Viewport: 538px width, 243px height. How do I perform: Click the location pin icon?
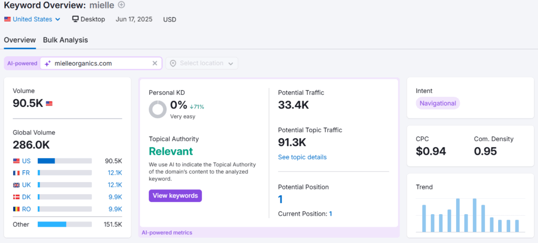173,63
